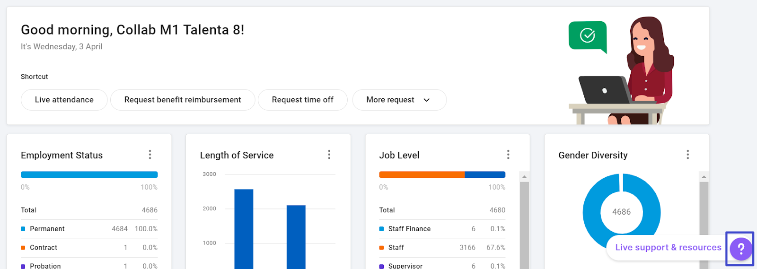The image size is (757, 269).
Task: Click Request benefit reimbursement shortcut
Action: [183, 100]
